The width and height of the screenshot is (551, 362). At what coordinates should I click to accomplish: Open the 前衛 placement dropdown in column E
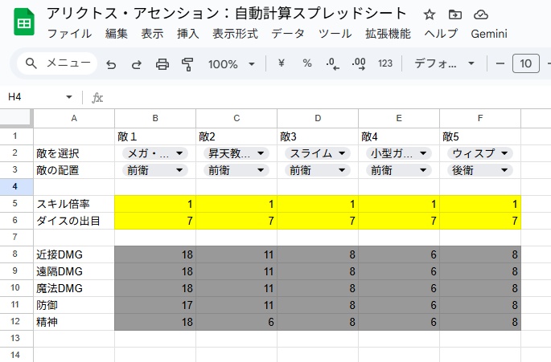[x=398, y=170]
